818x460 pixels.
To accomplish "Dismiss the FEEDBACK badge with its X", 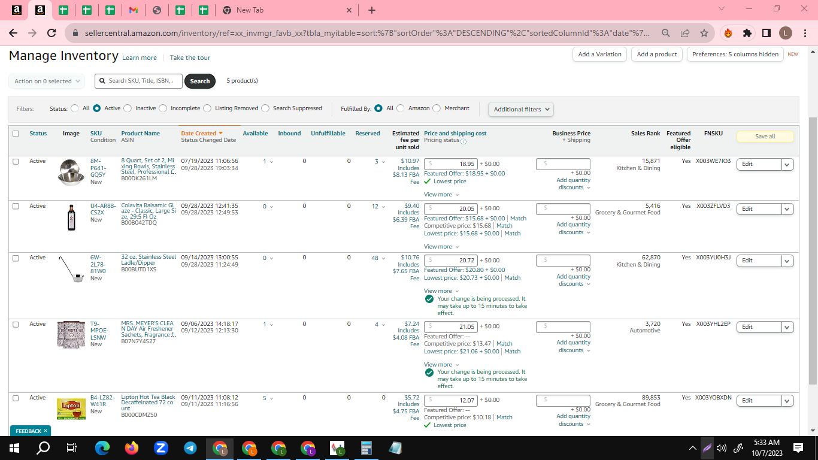I will click(46, 431).
